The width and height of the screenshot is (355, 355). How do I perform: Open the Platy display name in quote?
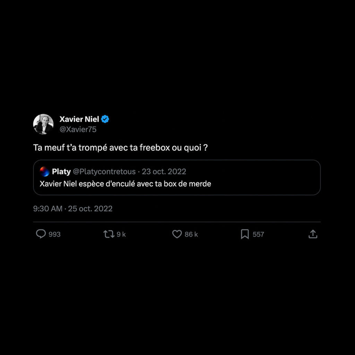pos(61,171)
